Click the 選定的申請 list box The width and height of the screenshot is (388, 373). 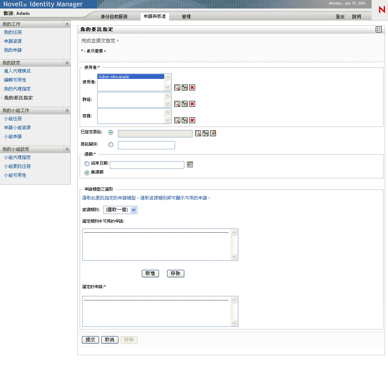[x=160, y=312]
